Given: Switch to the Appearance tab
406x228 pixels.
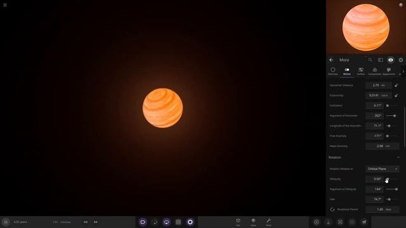Looking at the screenshot, I should coord(389,71).
